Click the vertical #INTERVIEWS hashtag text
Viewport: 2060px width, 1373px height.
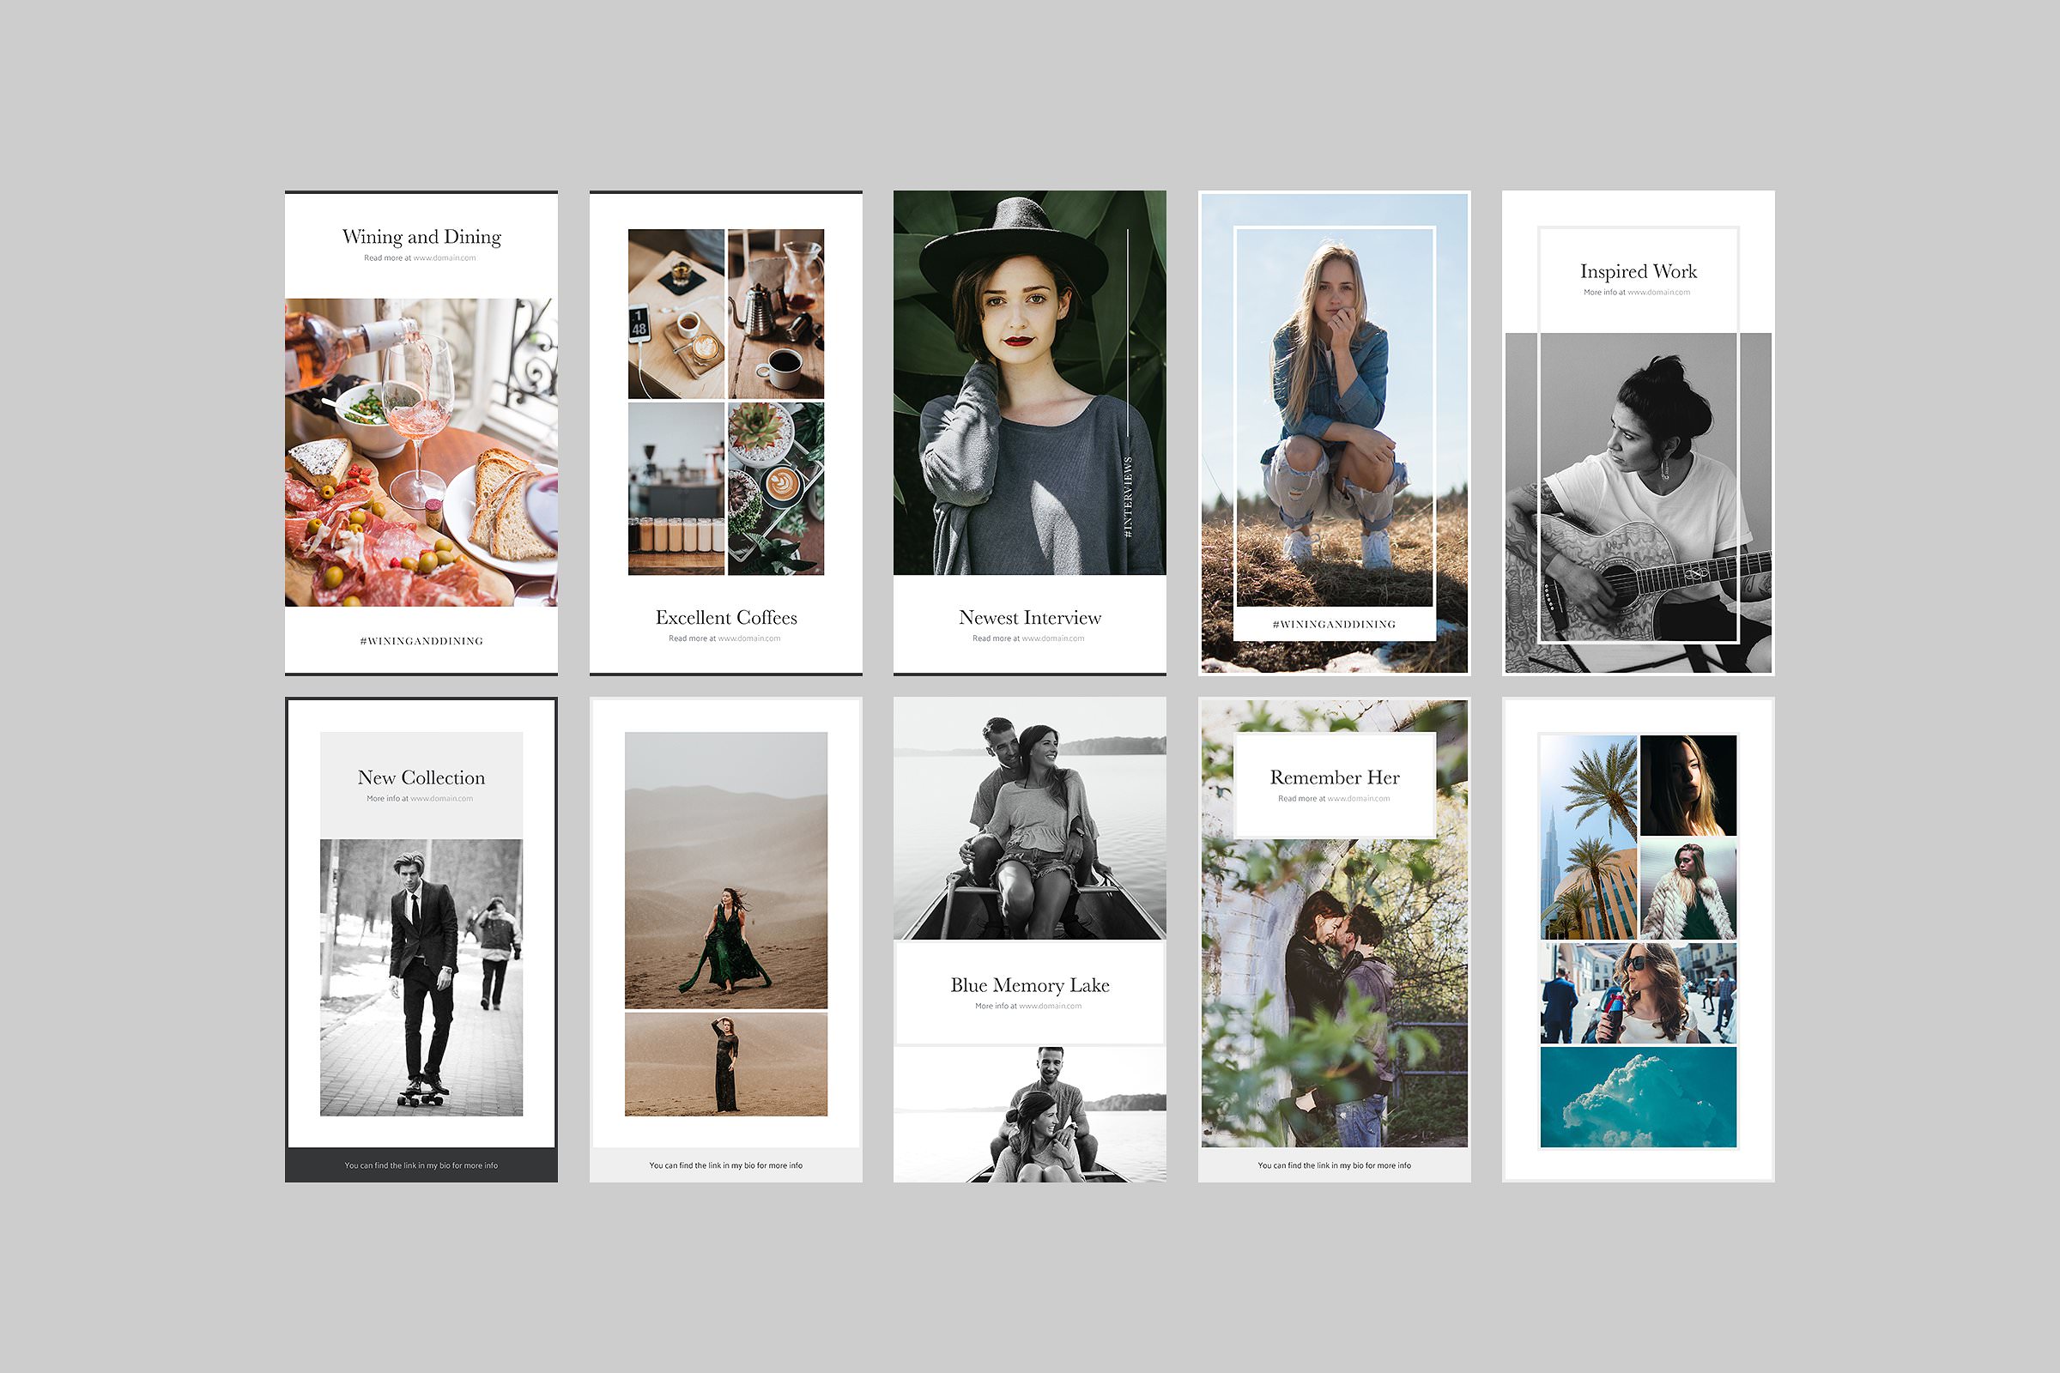coord(1128,497)
